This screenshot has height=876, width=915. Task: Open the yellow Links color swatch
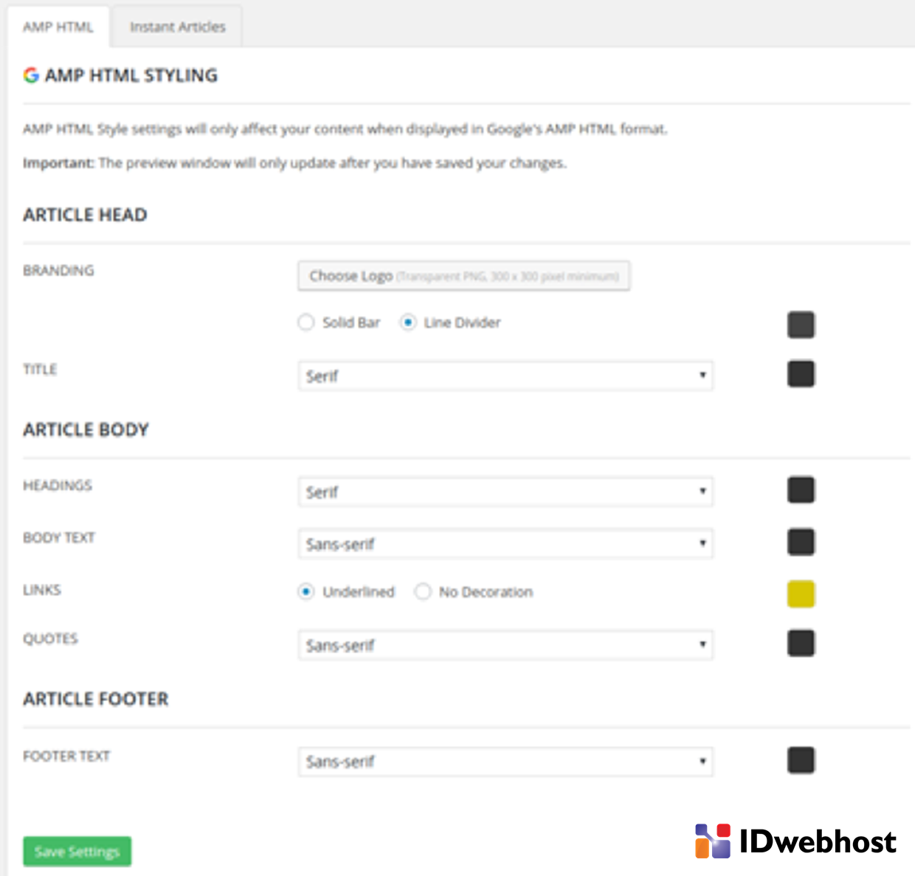point(801,594)
